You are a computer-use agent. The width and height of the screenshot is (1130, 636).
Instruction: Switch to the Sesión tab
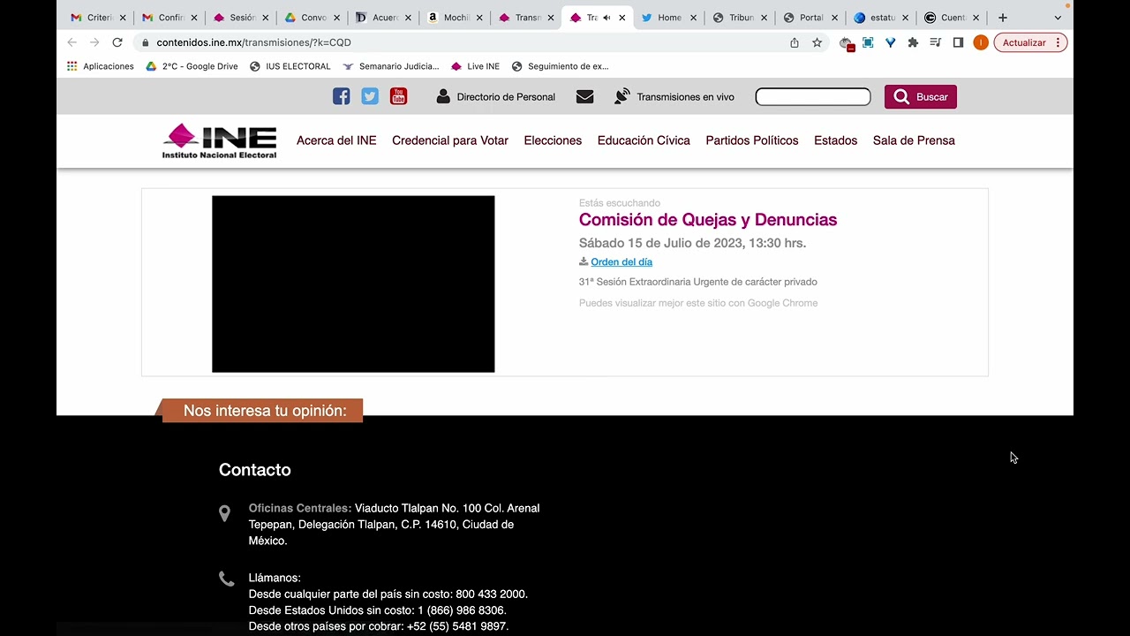(x=242, y=18)
